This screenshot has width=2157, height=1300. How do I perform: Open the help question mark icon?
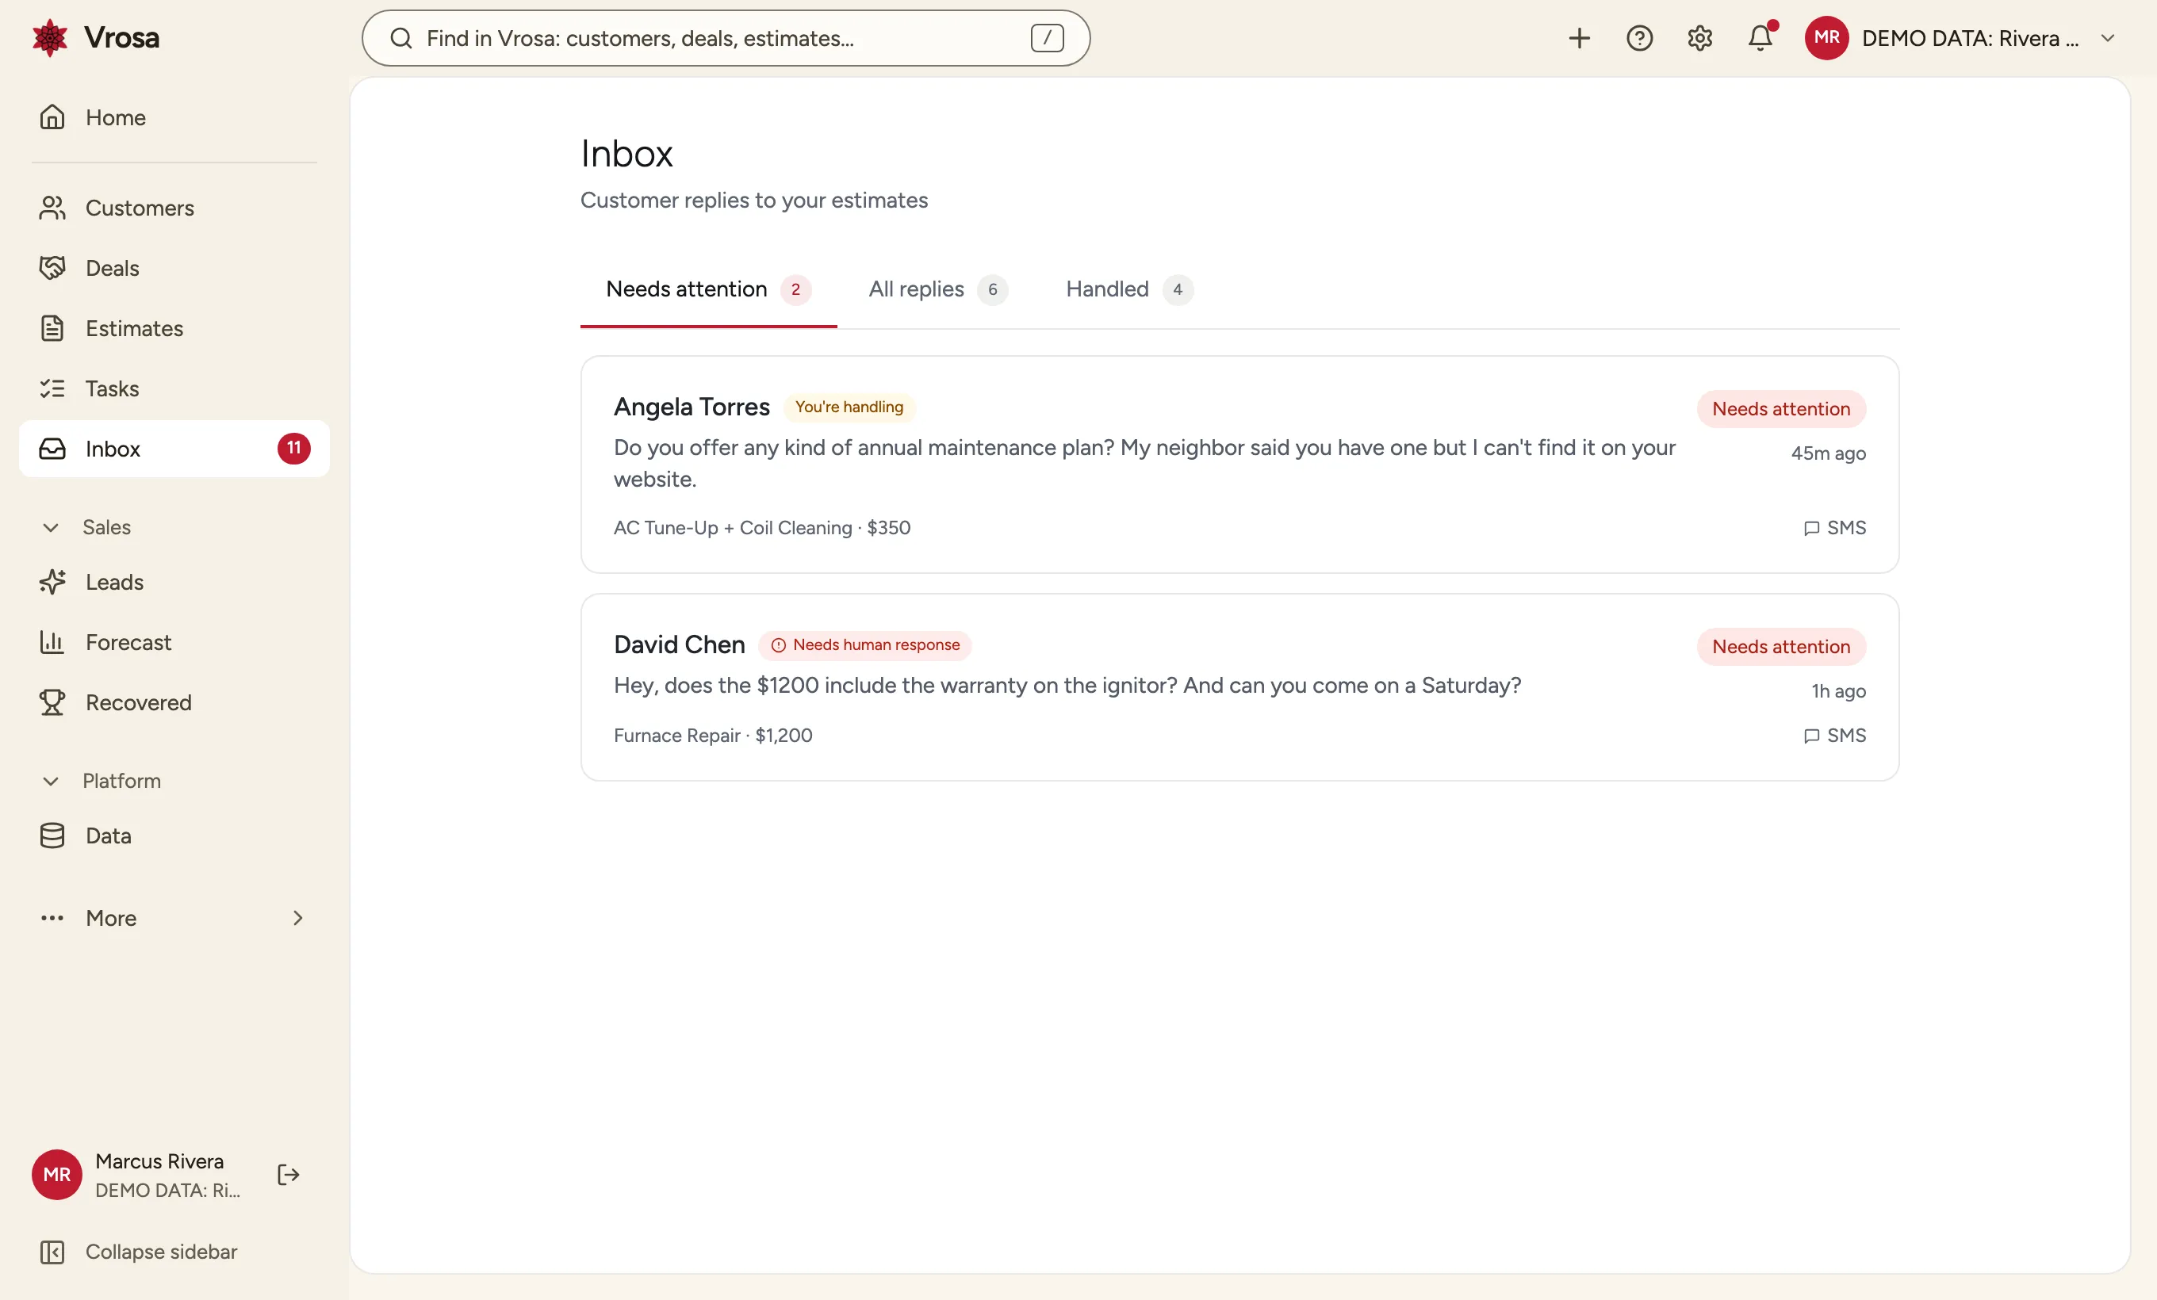click(1638, 37)
